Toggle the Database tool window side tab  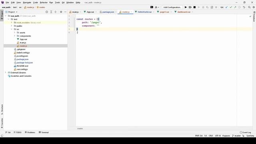[x=254, y=16]
